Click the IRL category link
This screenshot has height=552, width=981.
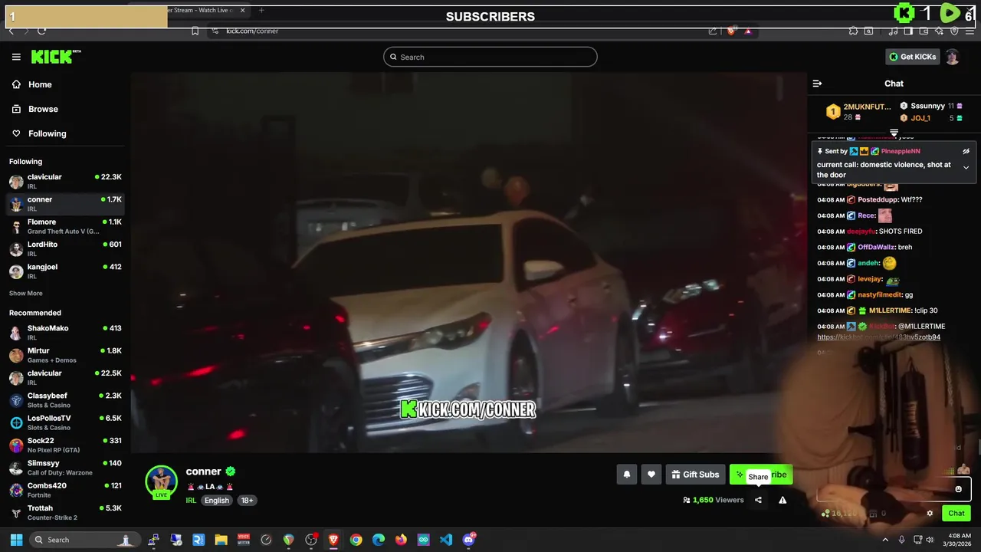(x=191, y=501)
